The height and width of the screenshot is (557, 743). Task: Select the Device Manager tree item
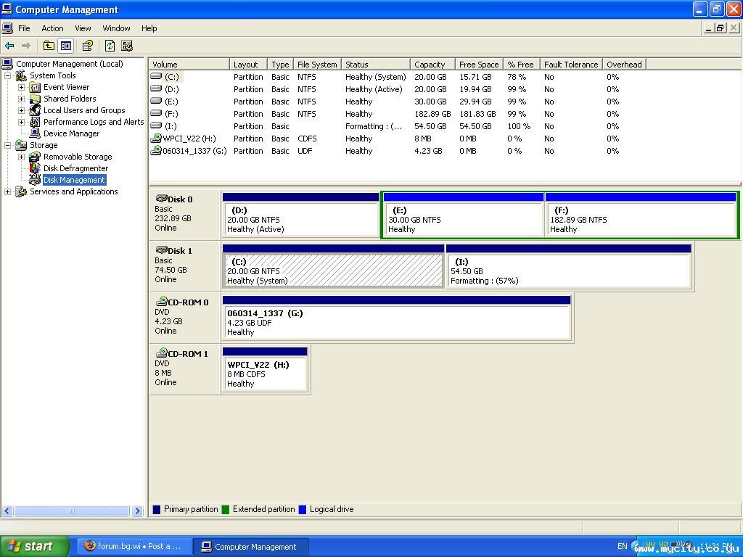pyautogui.click(x=71, y=133)
